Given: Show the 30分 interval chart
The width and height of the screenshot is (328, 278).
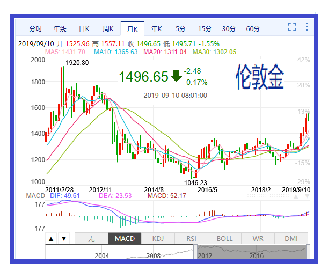Looking at the screenshot, I should pos(229,28).
